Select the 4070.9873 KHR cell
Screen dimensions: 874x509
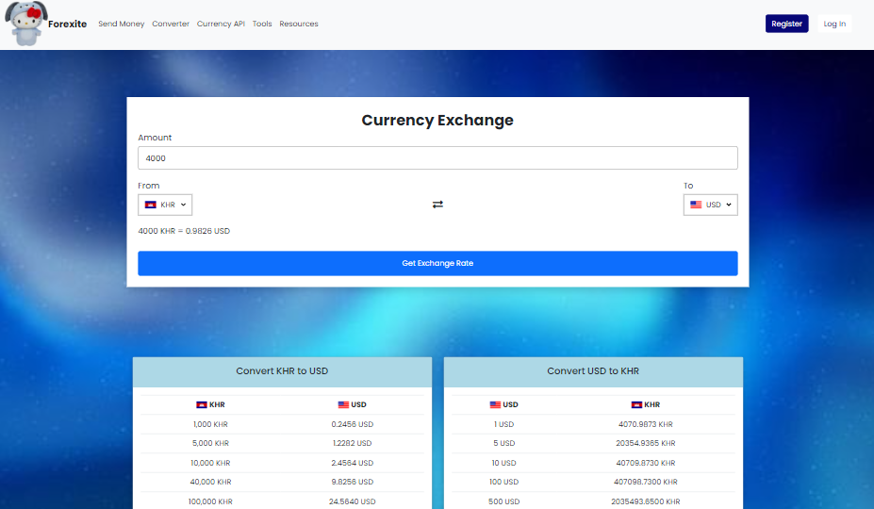[646, 424]
